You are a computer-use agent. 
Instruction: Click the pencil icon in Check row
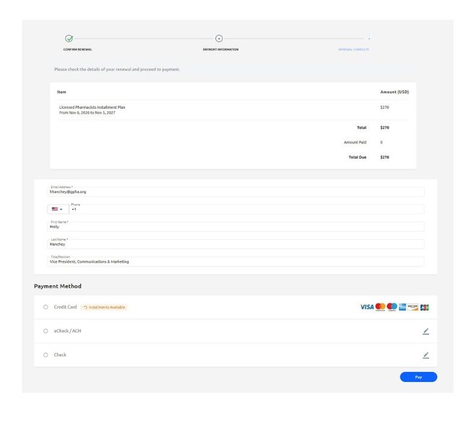[x=426, y=355]
